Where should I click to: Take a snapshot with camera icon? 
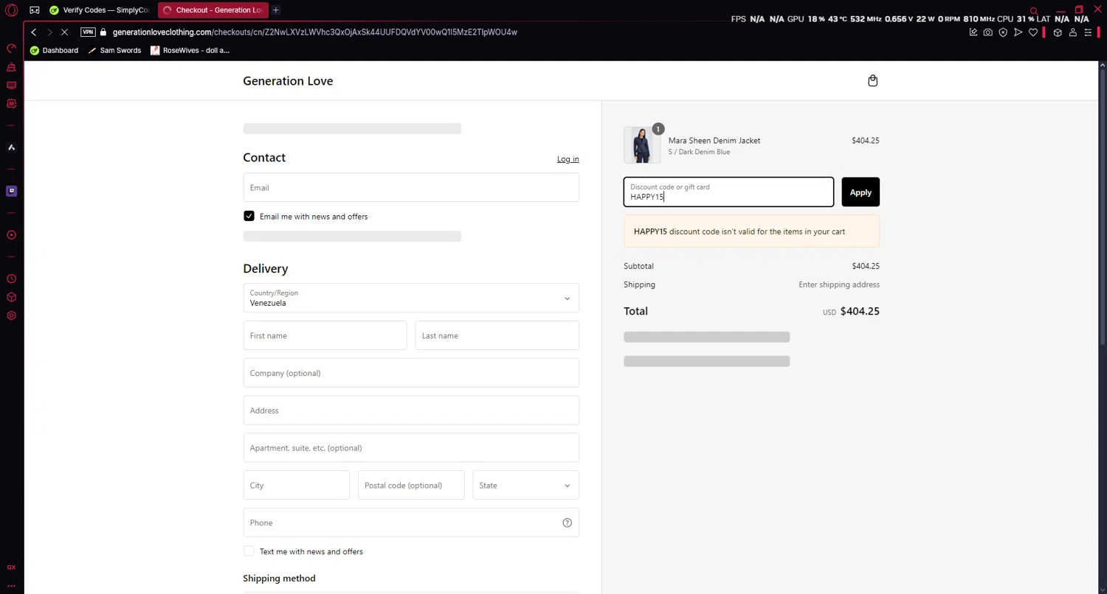coord(987,32)
